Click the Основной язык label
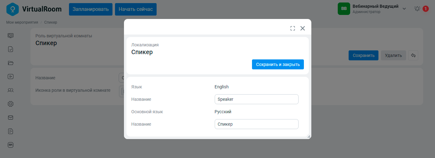 pos(147,112)
